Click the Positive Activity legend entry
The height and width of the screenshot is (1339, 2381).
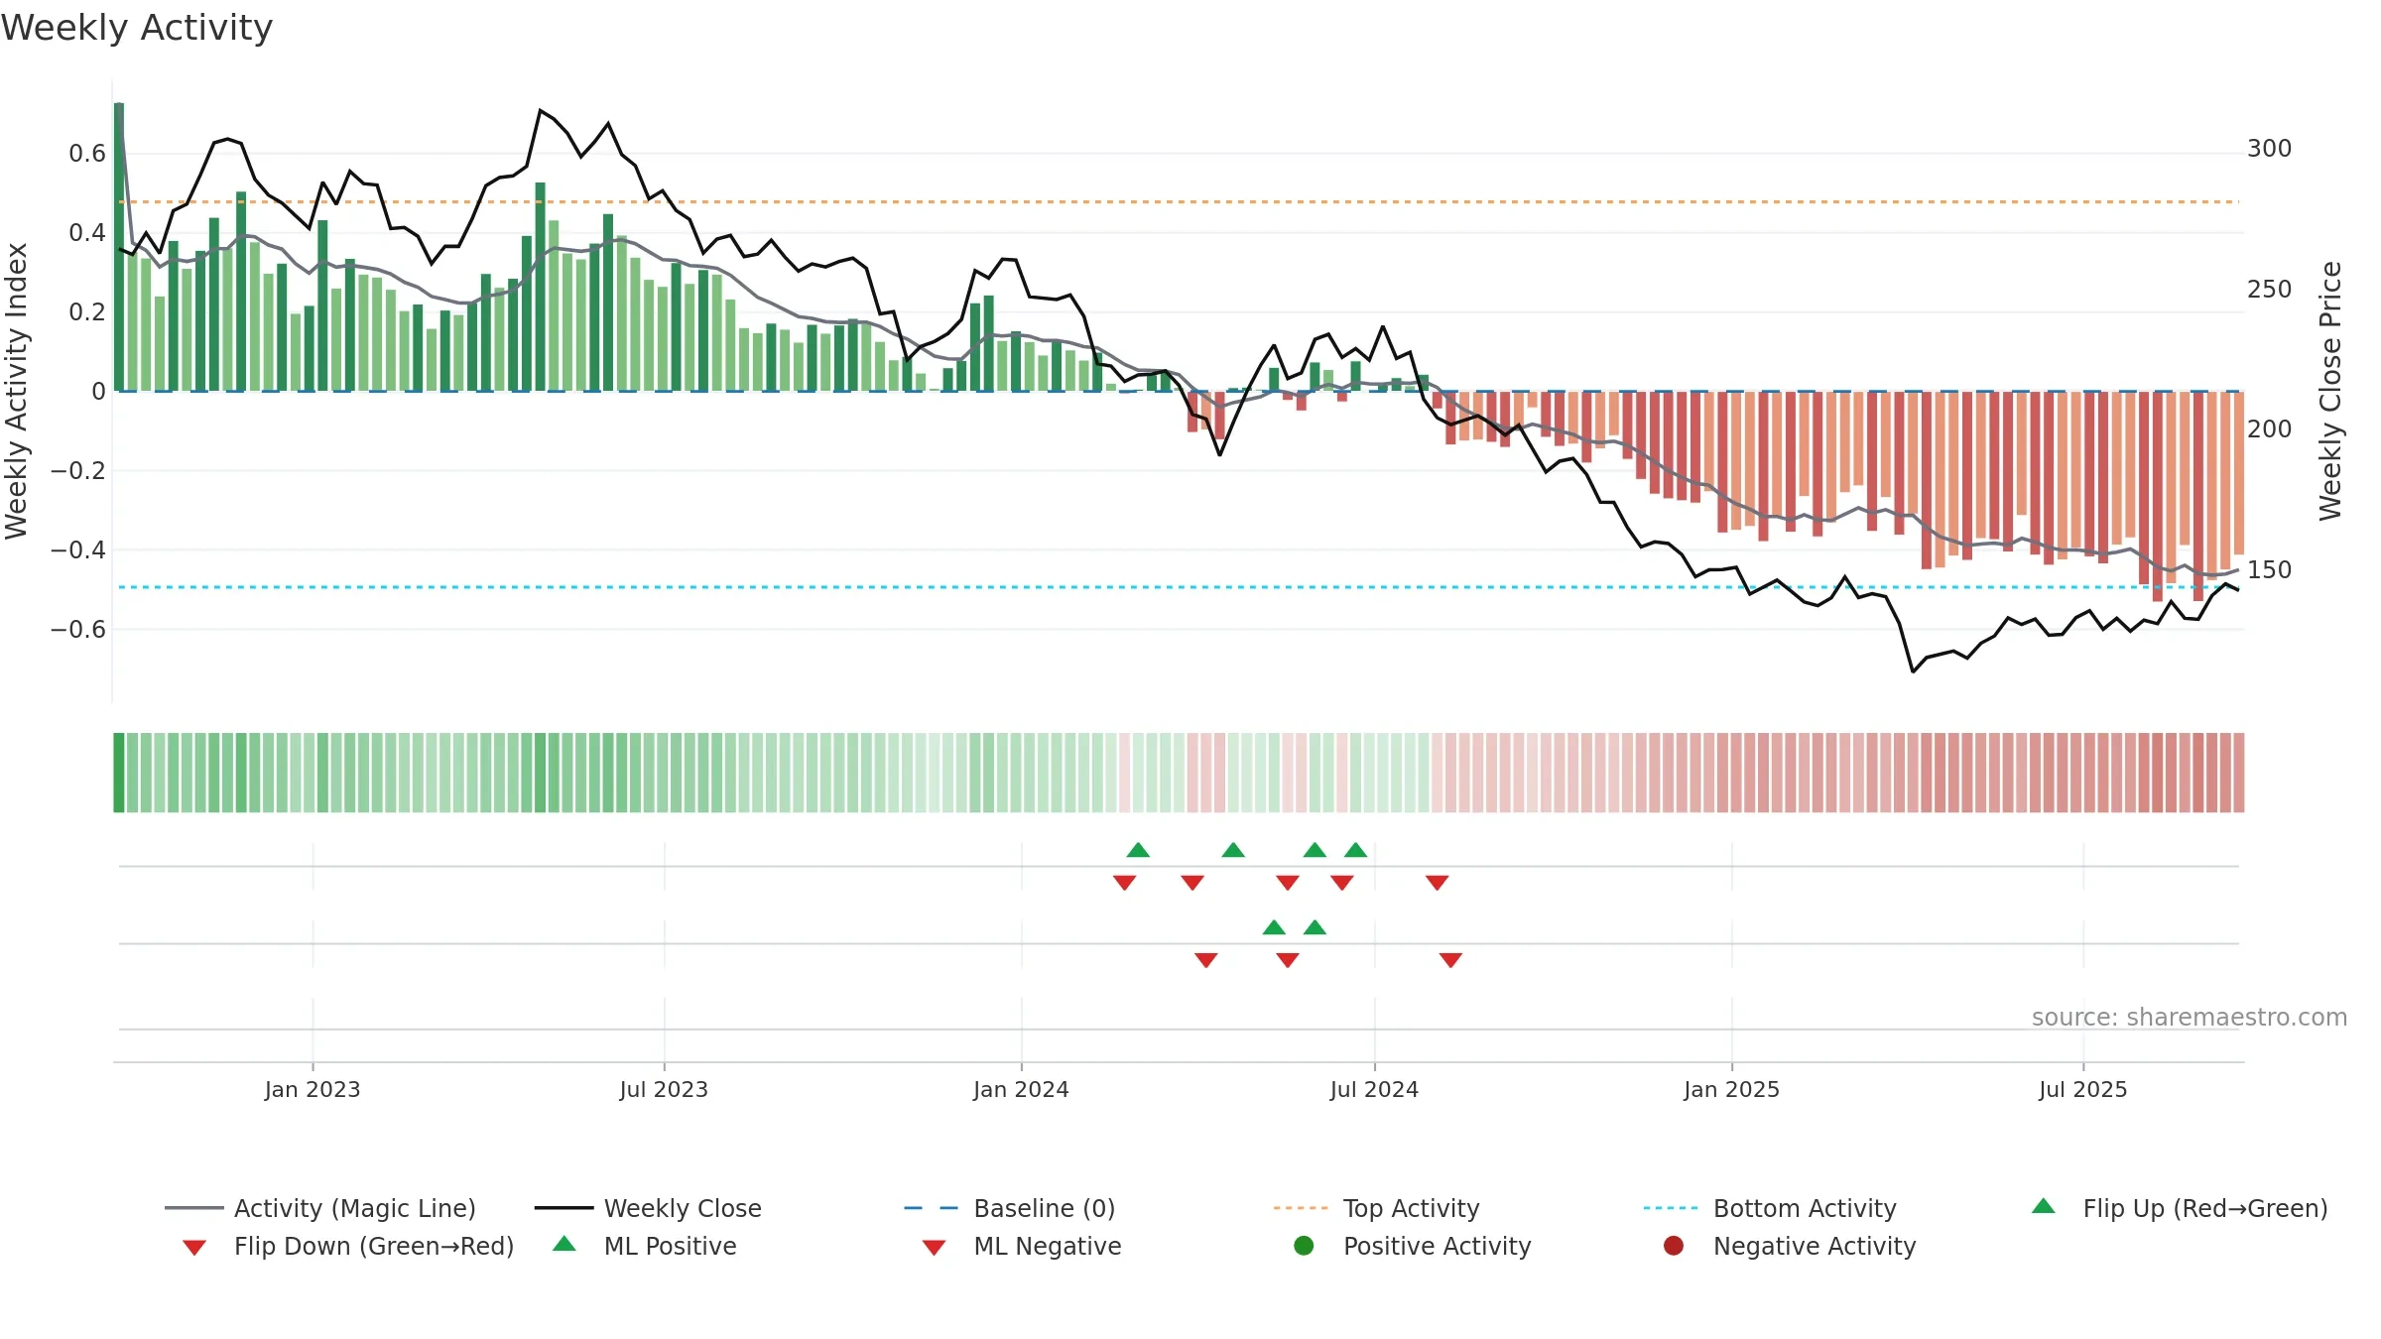(x=1413, y=1246)
